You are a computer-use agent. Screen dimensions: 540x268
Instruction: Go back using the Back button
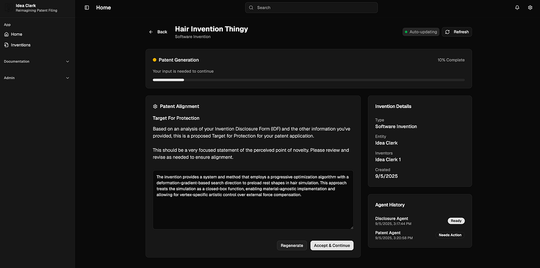point(158,32)
